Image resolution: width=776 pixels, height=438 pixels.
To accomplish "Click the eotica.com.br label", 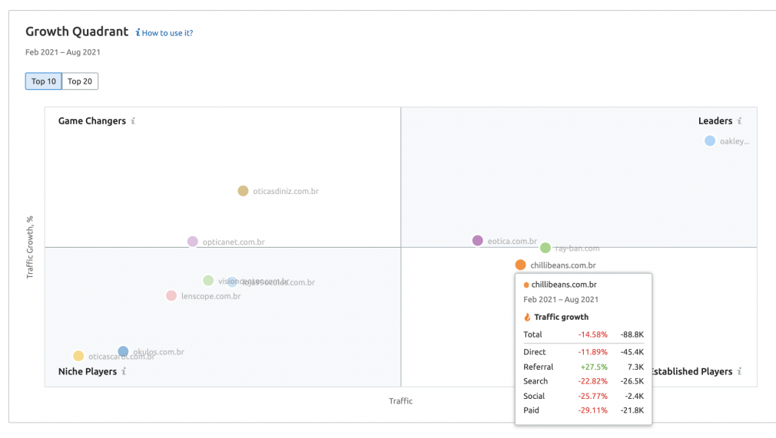I will [512, 242].
